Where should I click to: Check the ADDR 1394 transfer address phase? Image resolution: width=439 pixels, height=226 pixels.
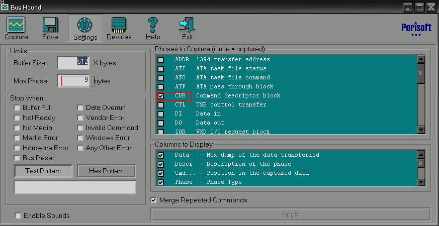(160, 60)
